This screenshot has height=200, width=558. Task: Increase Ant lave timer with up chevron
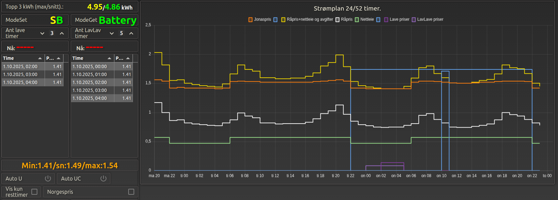pyautogui.click(x=62, y=33)
